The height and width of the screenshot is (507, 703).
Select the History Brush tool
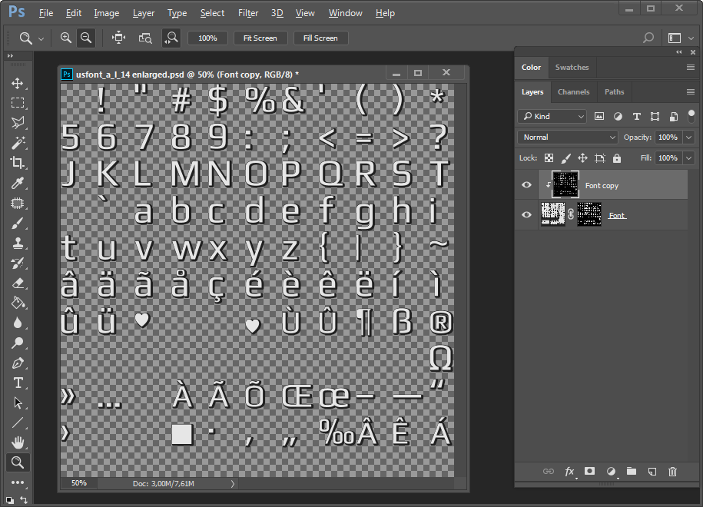(18, 263)
